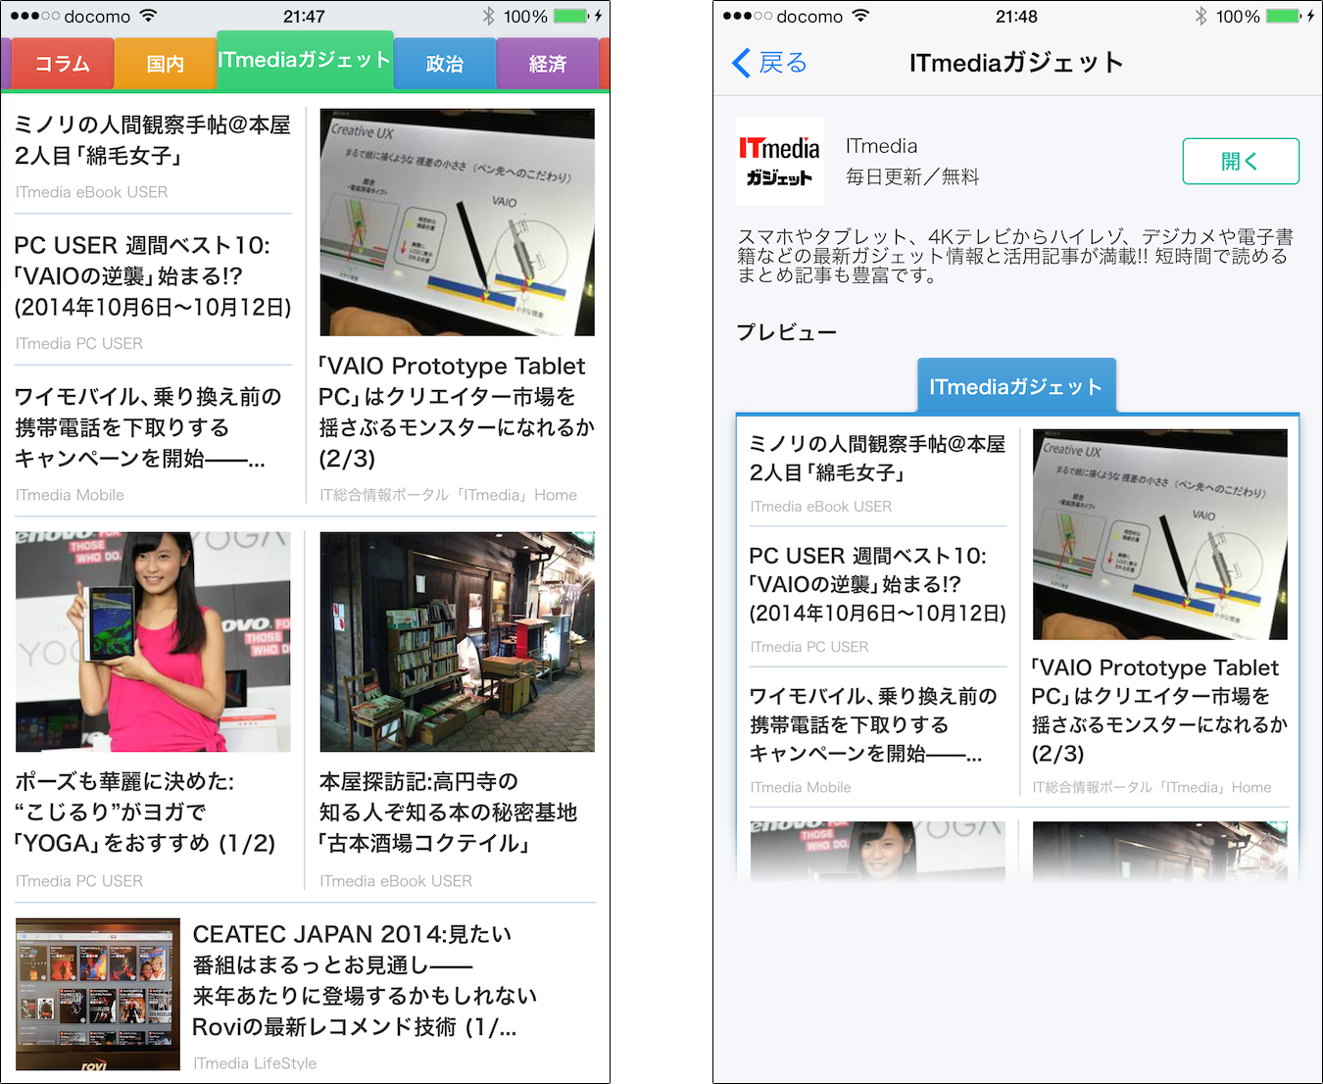Tap the ITmediaガジェット navigation bar title
Viewport: 1323px width, 1084px height.
1016,63
